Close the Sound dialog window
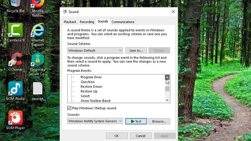 coord(173,11)
